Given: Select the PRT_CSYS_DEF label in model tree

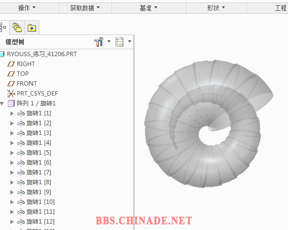Looking at the screenshot, I should pos(37,94).
